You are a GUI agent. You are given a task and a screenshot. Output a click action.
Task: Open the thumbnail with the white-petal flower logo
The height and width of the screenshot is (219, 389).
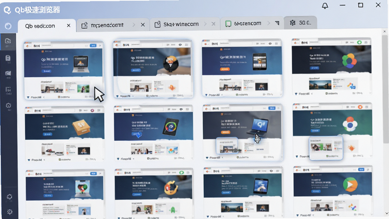coord(332,131)
